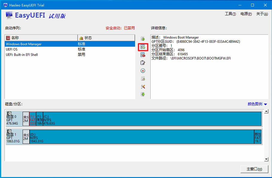Select the FAT 19.7 partition on Disk 1
This screenshot has height=178, width=272.
click(258, 137)
